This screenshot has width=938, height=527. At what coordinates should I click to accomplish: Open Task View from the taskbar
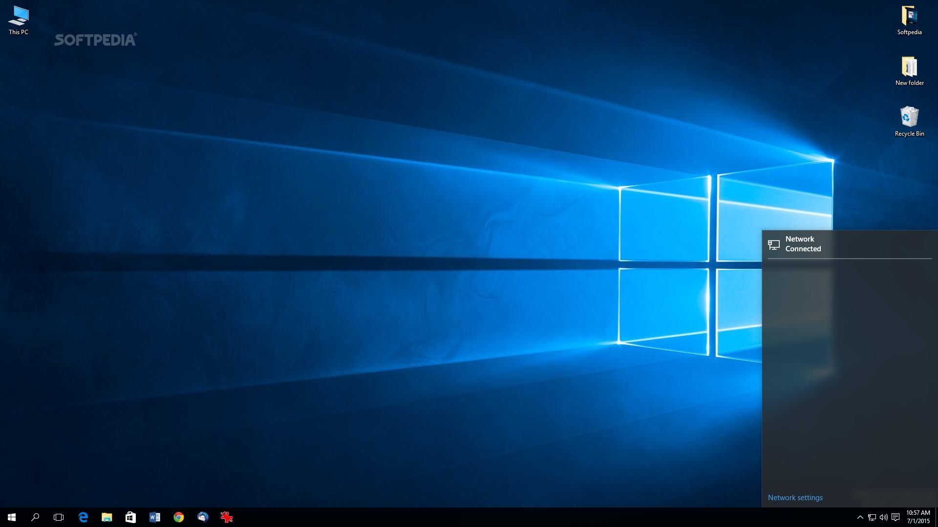tap(59, 517)
